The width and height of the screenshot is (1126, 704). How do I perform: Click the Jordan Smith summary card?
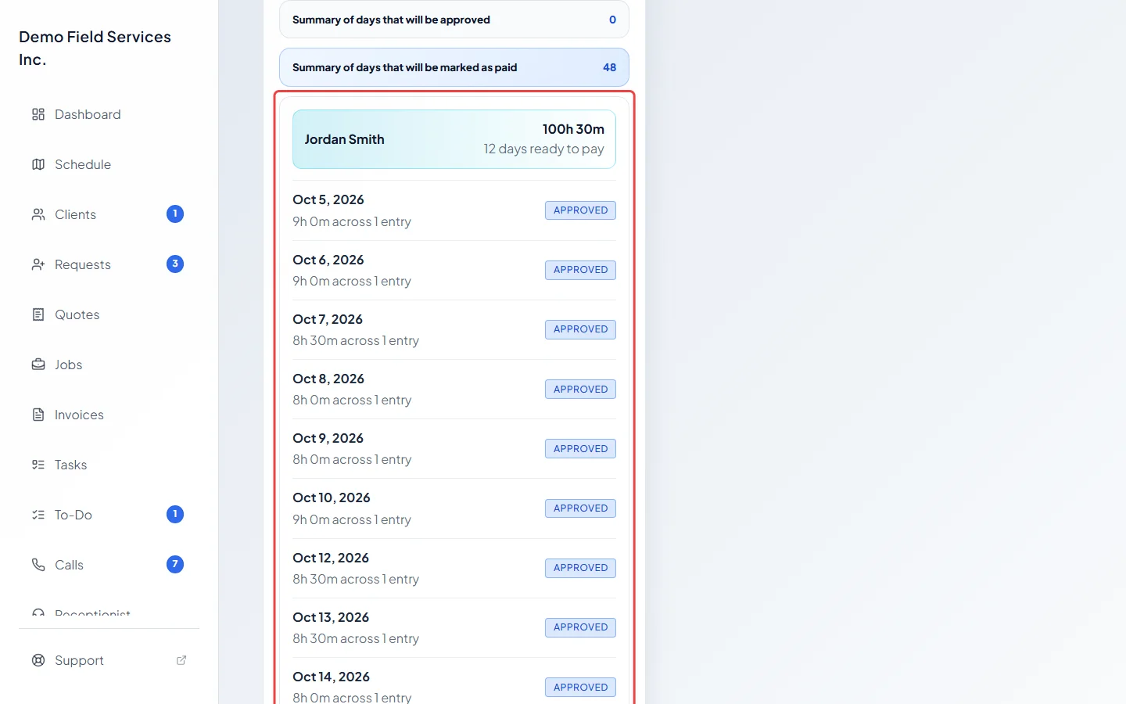(454, 139)
